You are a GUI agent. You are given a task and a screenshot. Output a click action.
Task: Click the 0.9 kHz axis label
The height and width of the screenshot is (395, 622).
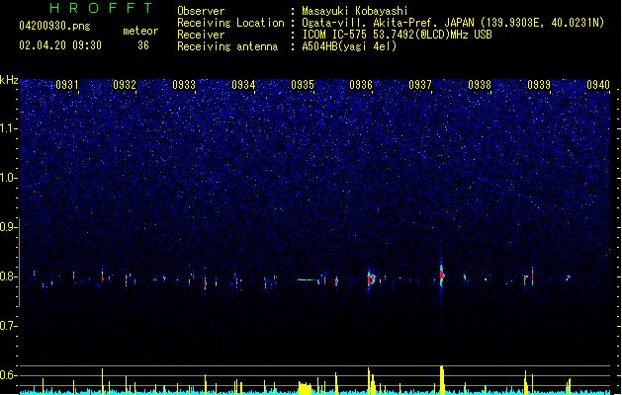coord(9,227)
